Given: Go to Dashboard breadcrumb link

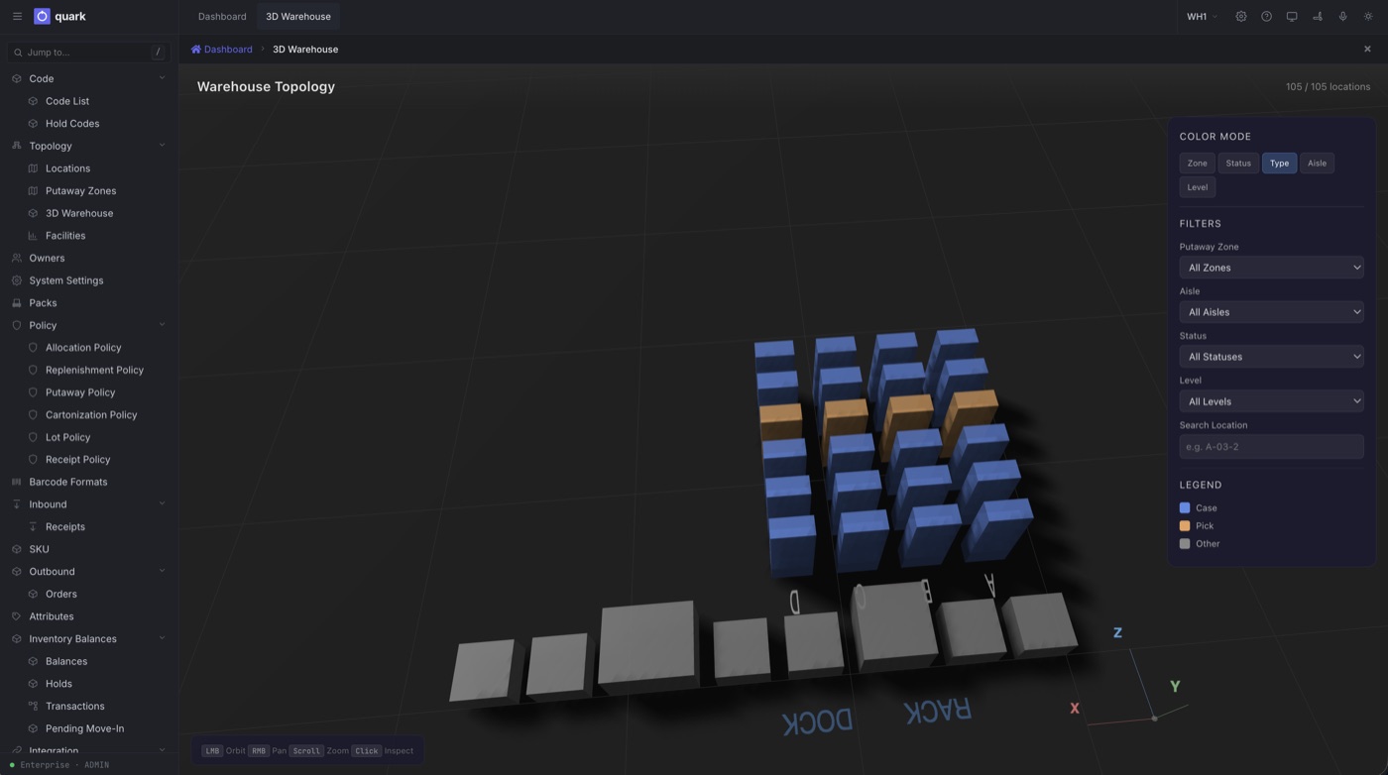Looking at the screenshot, I should point(228,49).
